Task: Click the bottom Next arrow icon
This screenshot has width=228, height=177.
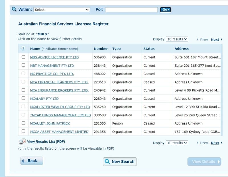Action: tap(221, 143)
